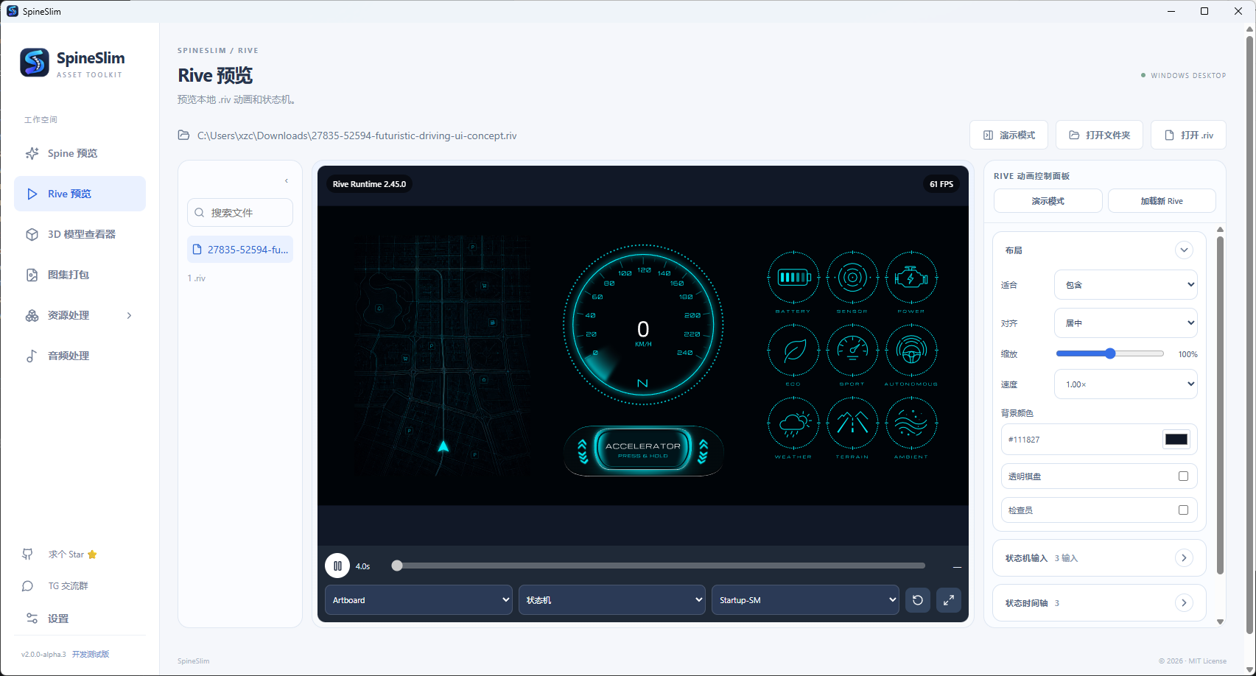Go to 3D 模型查看器 page
The height and width of the screenshot is (676, 1256).
click(80, 234)
